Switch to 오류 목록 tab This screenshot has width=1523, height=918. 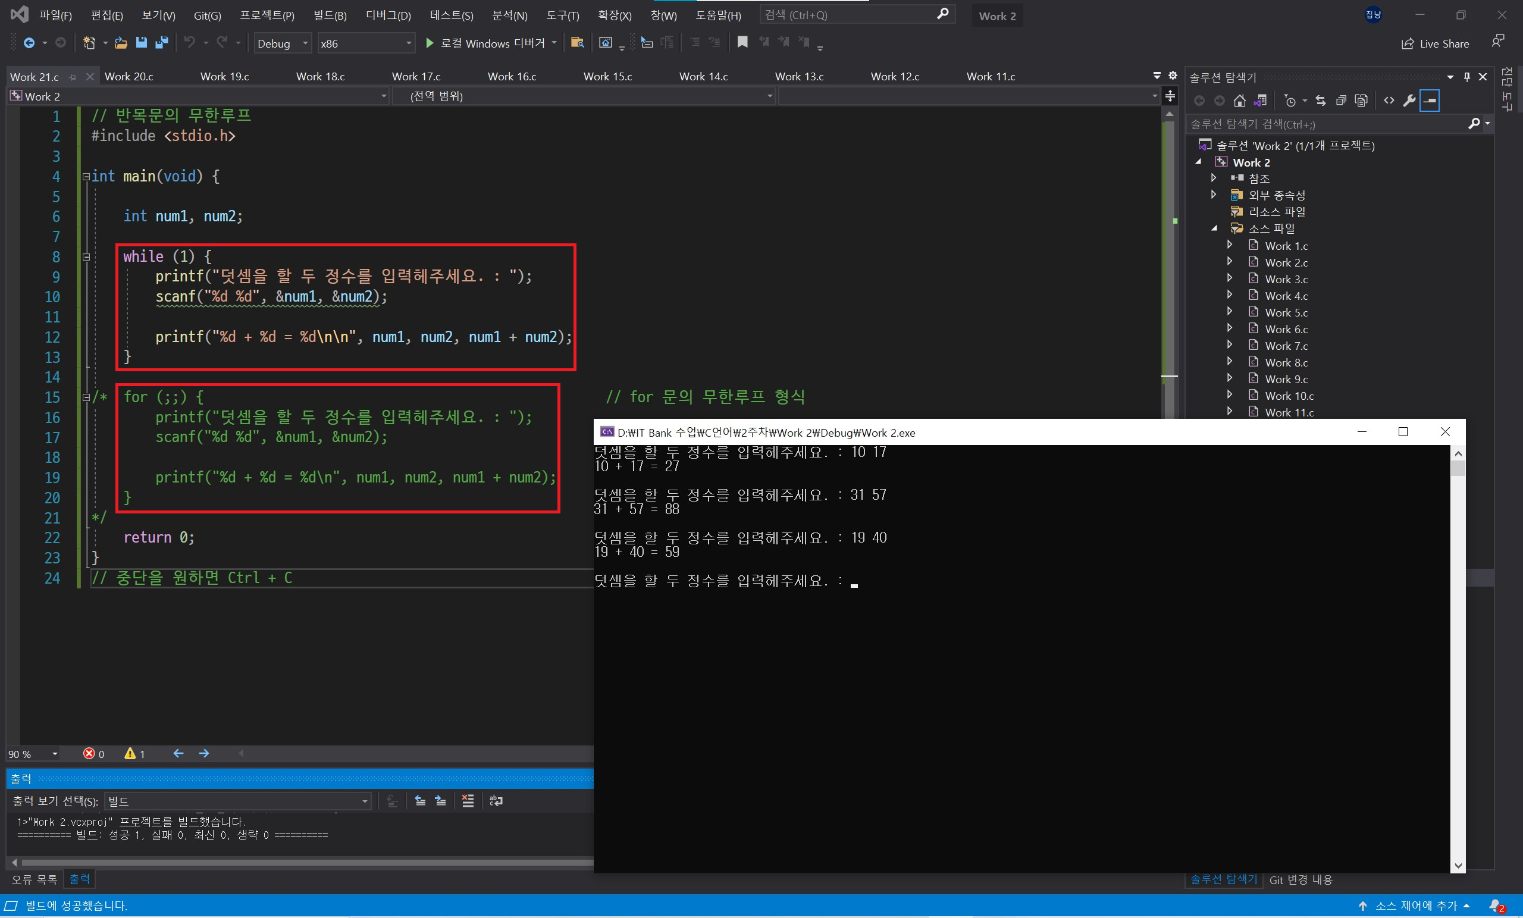pyautogui.click(x=35, y=879)
